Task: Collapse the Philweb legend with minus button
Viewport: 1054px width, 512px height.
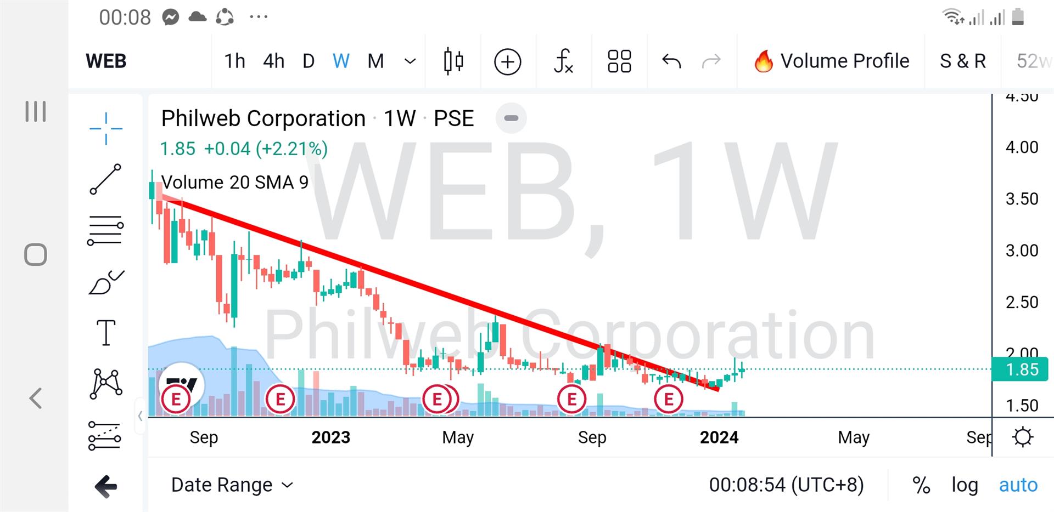Action: pyautogui.click(x=511, y=118)
